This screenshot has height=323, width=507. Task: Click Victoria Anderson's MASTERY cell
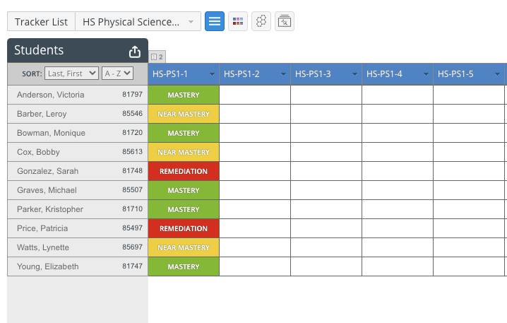click(x=184, y=95)
